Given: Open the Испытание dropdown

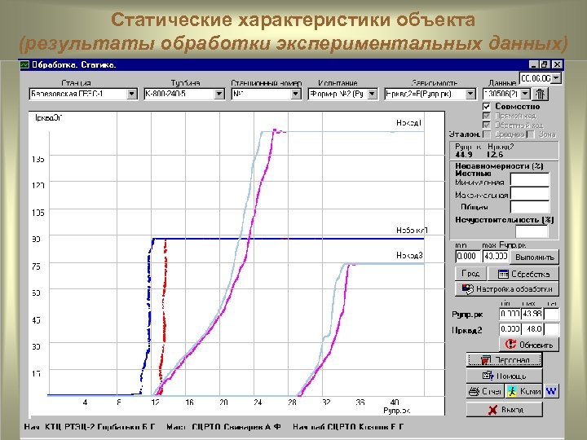Looking at the screenshot, I should click(x=372, y=94).
